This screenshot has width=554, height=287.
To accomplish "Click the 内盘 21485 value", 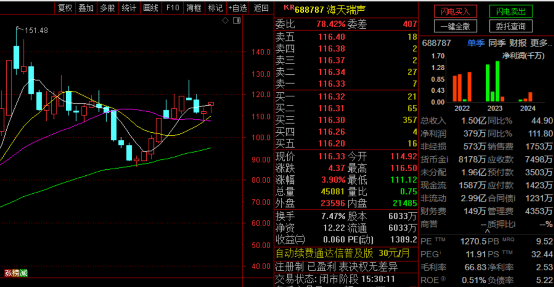I will pos(405,203).
